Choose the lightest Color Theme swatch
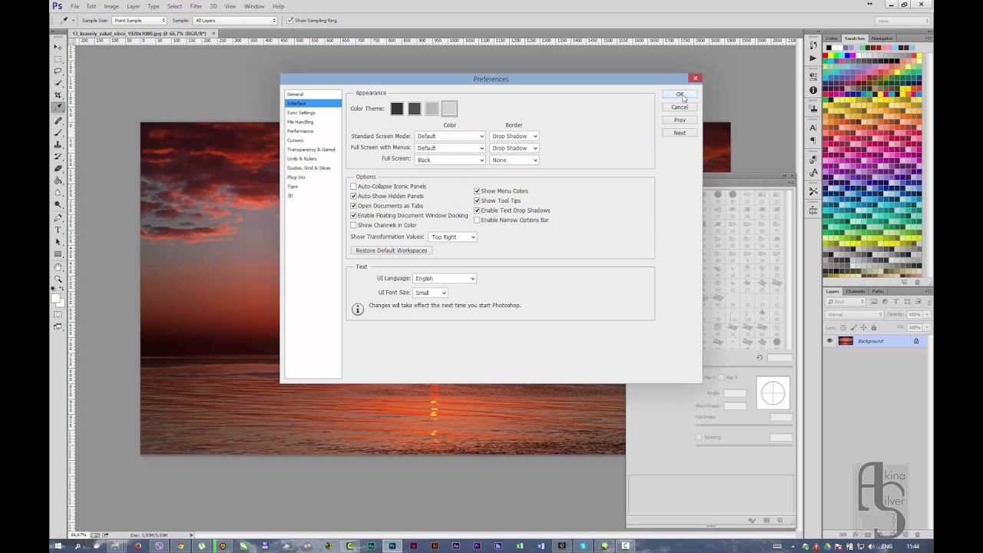 click(449, 109)
